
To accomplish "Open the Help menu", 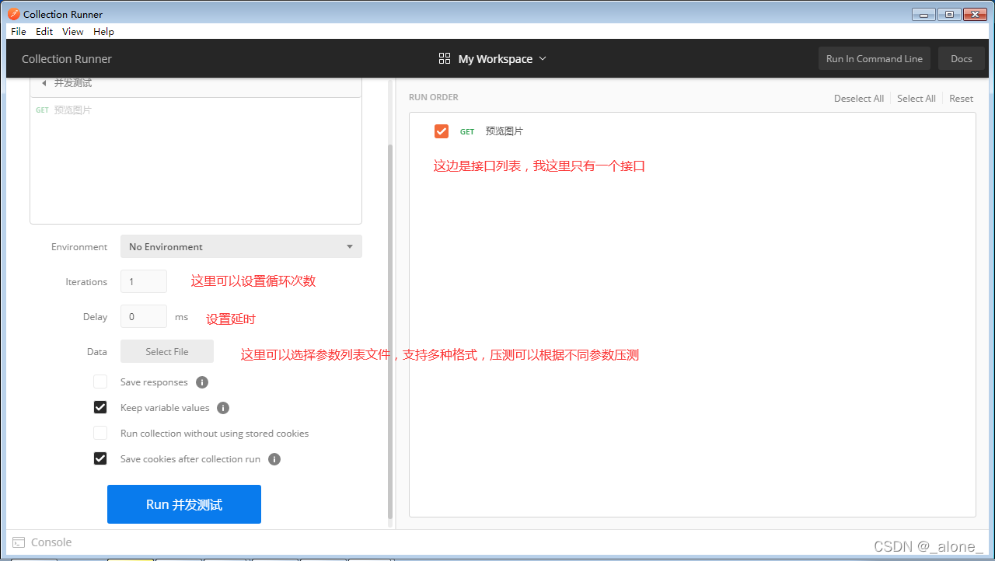I will (103, 31).
